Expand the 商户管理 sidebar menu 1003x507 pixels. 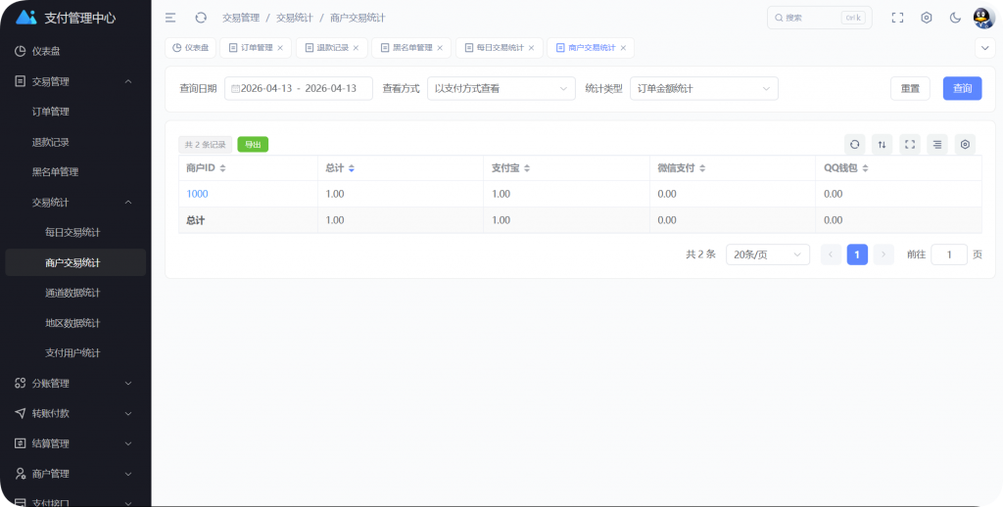[75, 474]
